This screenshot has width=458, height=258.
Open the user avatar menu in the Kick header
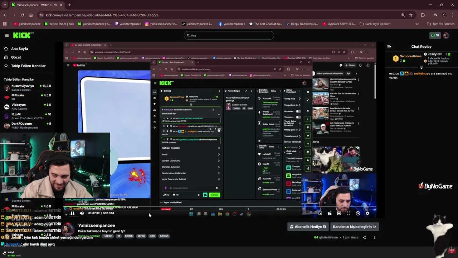point(446,35)
